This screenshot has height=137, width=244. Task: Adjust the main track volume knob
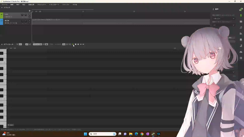[x=22, y=15]
